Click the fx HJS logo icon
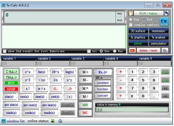The height and width of the screenshot is (126, 174). tap(164, 22)
